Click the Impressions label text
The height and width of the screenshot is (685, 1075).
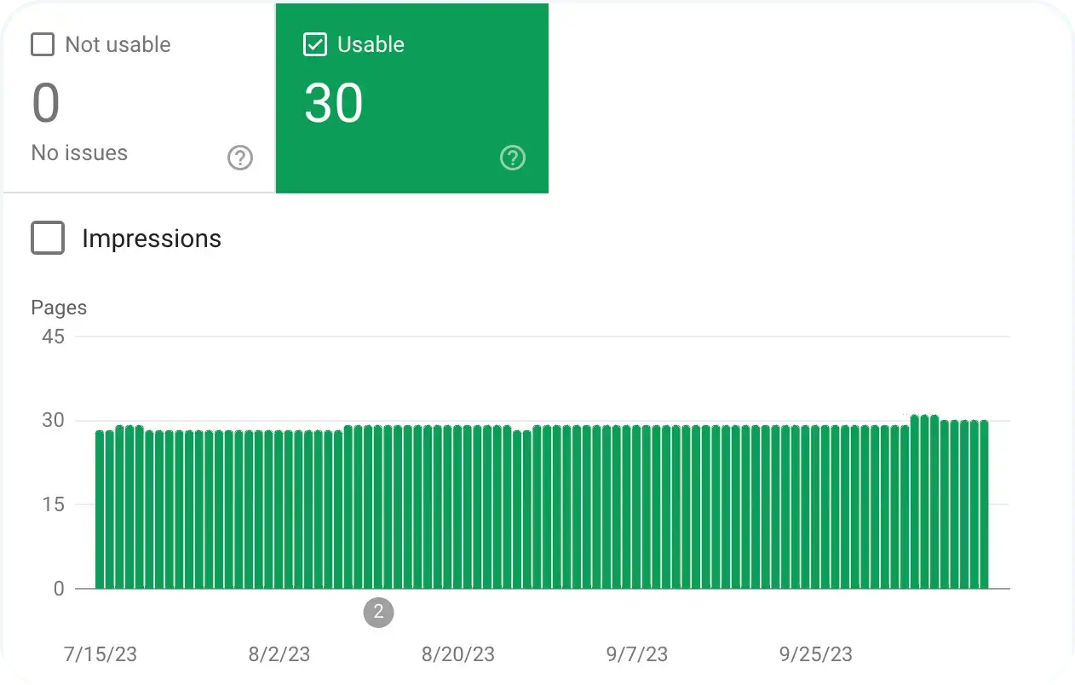(x=152, y=239)
